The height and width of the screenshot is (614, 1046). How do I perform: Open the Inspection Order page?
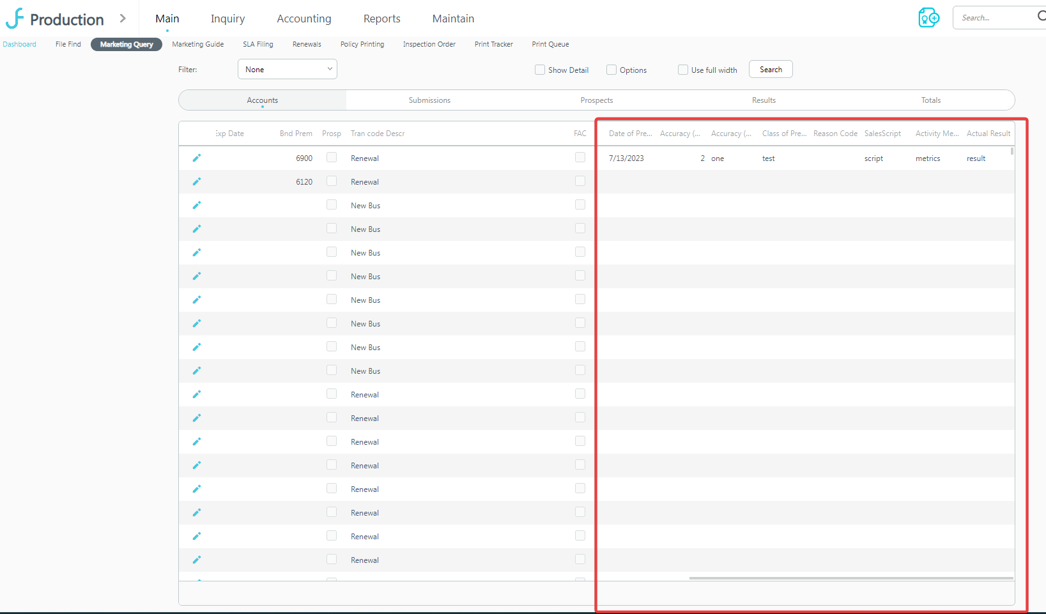429,44
